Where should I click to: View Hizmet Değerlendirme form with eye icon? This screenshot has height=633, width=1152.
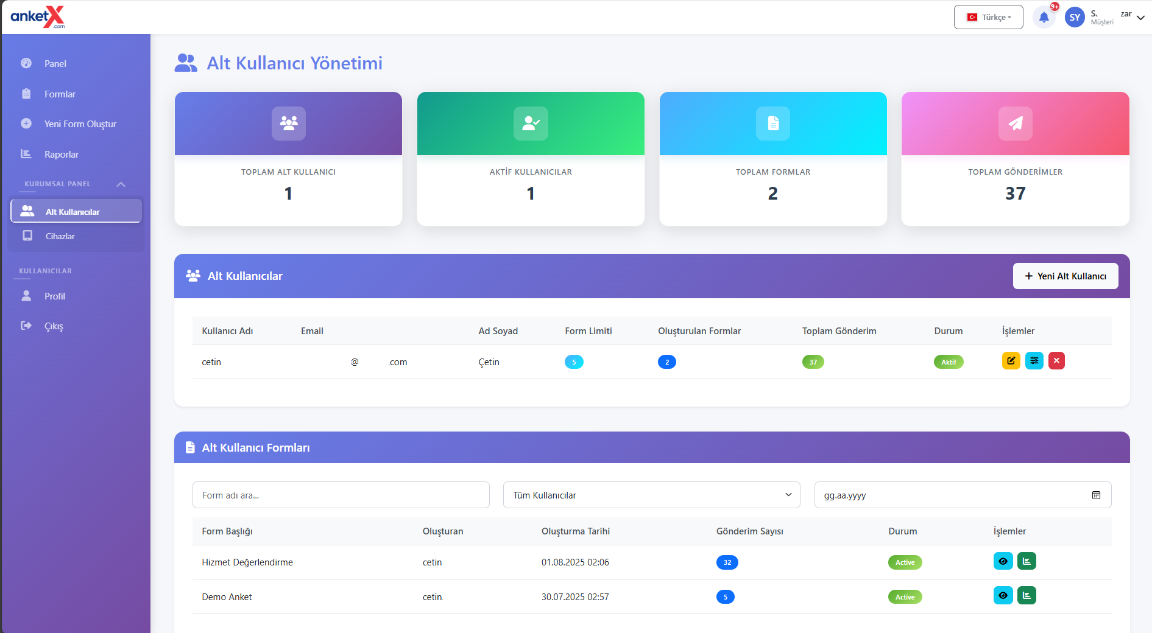(1003, 561)
